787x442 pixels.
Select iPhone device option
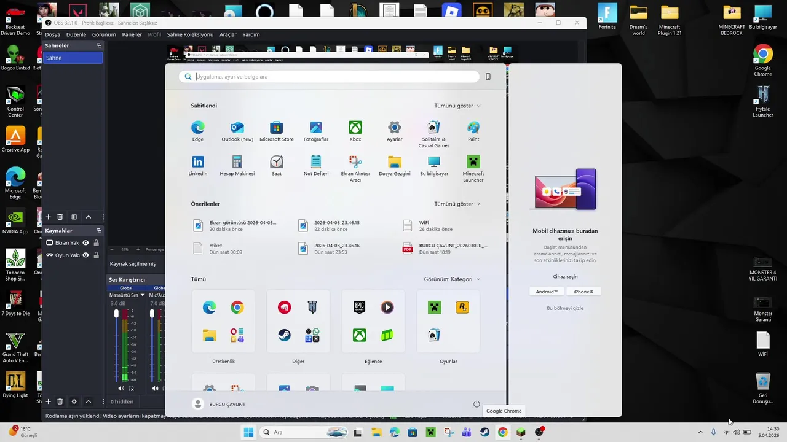[x=583, y=292]
